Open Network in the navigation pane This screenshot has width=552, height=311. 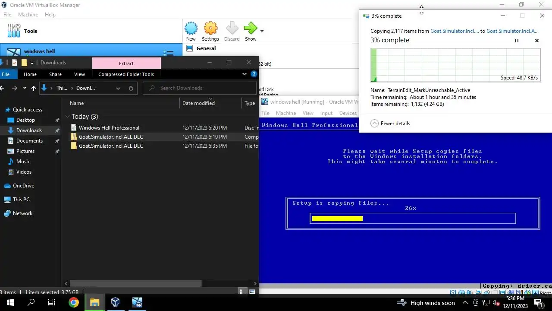coord(22,213)
